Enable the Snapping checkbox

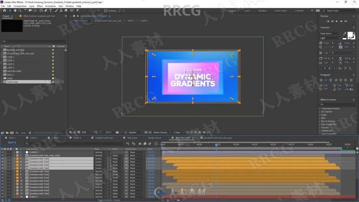(x=105, y=11)
